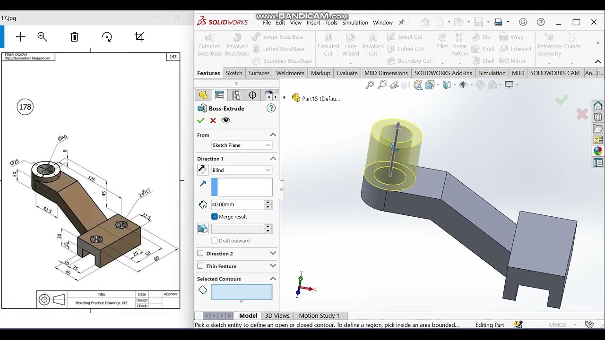This screenshot has width=605, height=340.
Task: Enable Thin Feature checkbox
Action: point(200,266)
